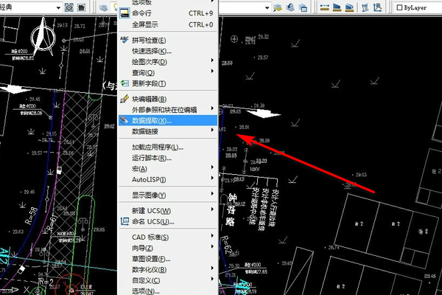
Task: Choose 加载应用程序(L)... from the menu
Action: tap(167, 147)
